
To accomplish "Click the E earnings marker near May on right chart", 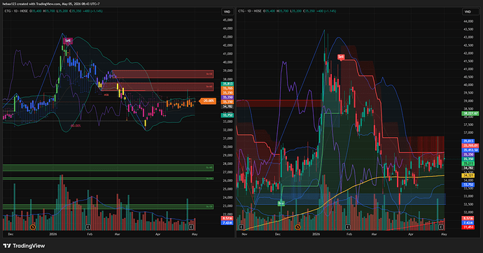I will 441,227.
